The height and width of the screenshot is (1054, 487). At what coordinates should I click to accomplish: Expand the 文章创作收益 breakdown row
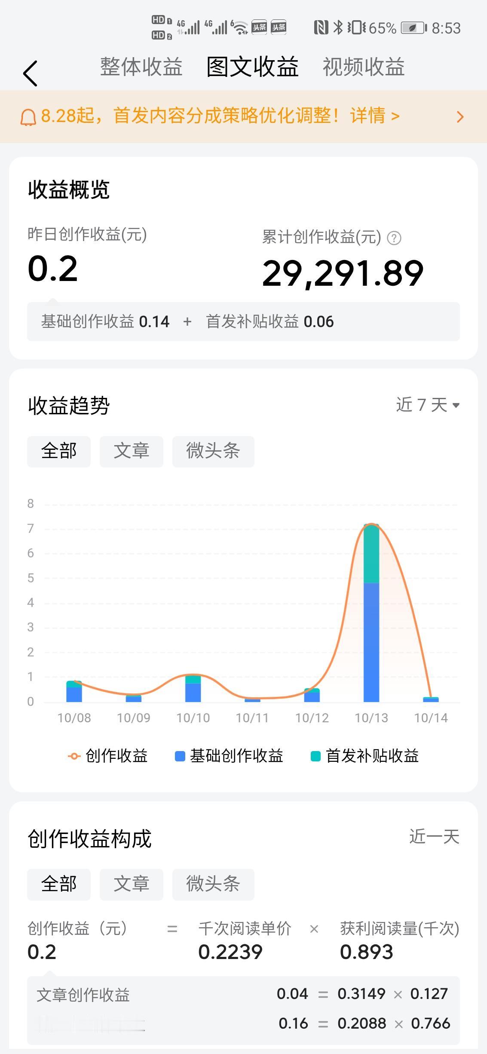(x=243, y=994)
